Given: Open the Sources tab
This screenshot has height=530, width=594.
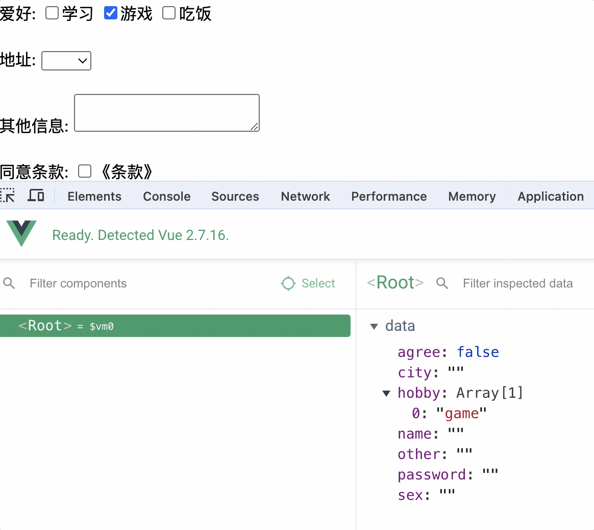Looking at the screenshot, I should [235, 197].
